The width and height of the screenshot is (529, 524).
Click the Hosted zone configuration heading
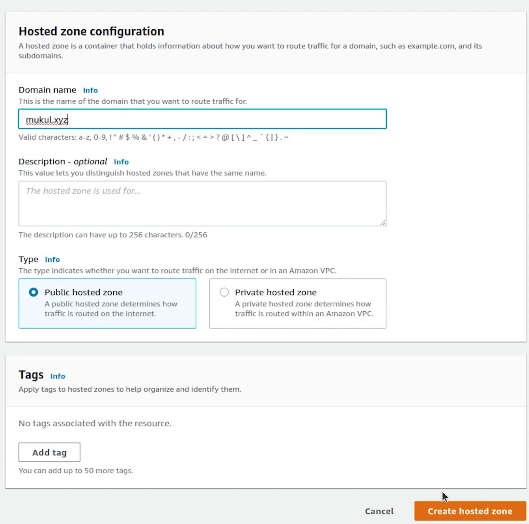(91, 31)
